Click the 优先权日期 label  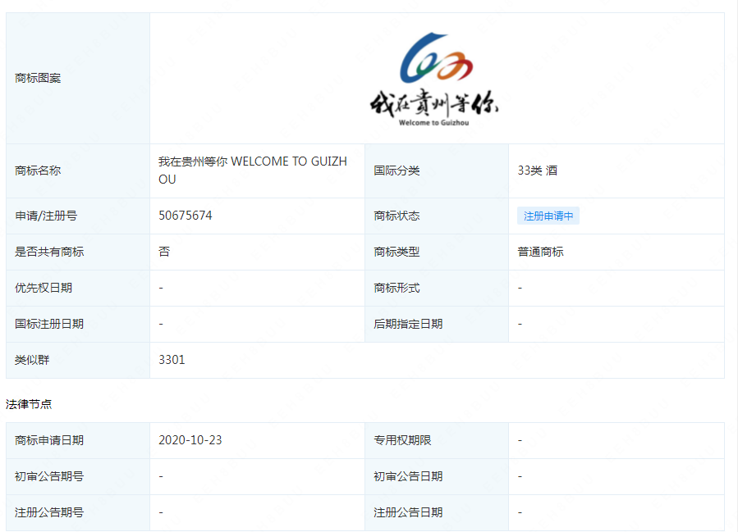coord(44,288)
